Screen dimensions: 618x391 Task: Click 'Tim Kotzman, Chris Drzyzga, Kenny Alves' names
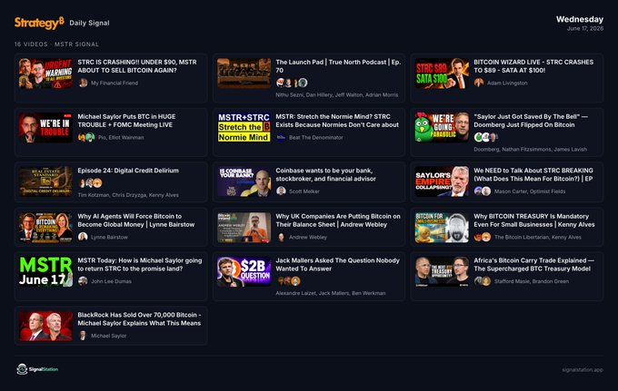point(128,195)
